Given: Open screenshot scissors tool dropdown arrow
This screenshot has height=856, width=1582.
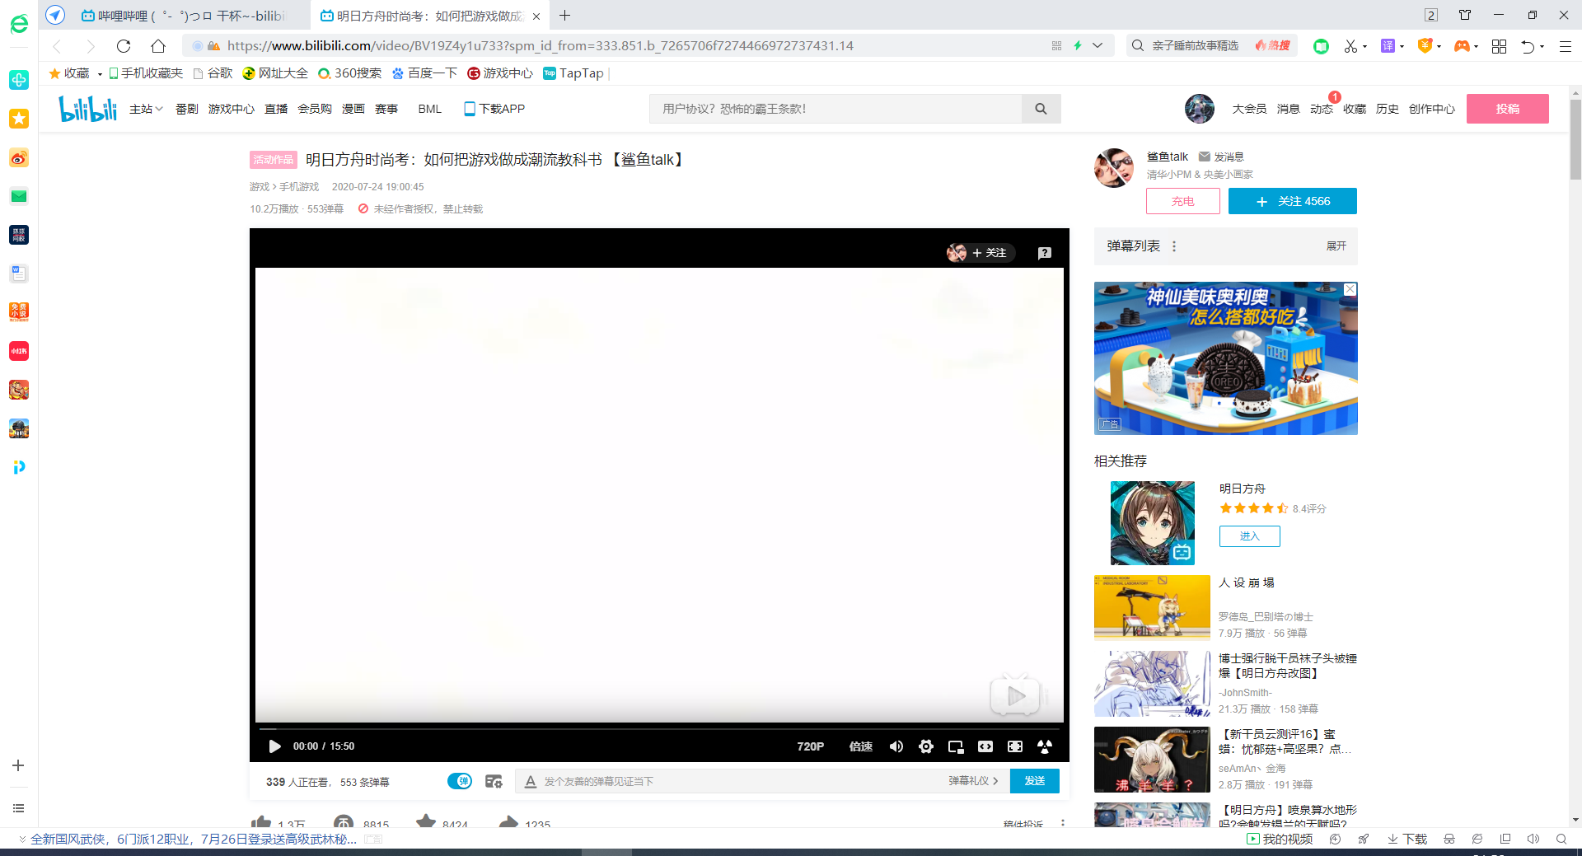Looking at the screenshot, I should pyautogui.click(x=1365, y=47).
